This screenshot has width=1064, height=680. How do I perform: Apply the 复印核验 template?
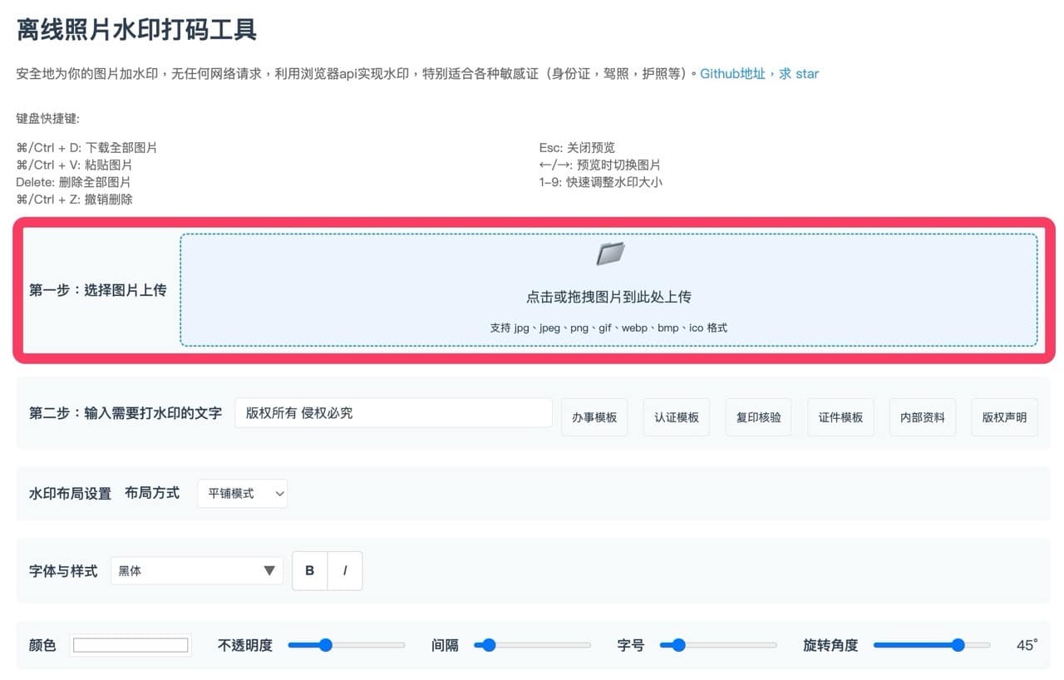(758, 417)
